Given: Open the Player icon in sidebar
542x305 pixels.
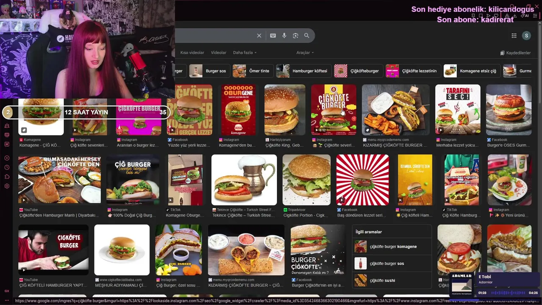Looking at the screenshot, I should click(7, 158).
